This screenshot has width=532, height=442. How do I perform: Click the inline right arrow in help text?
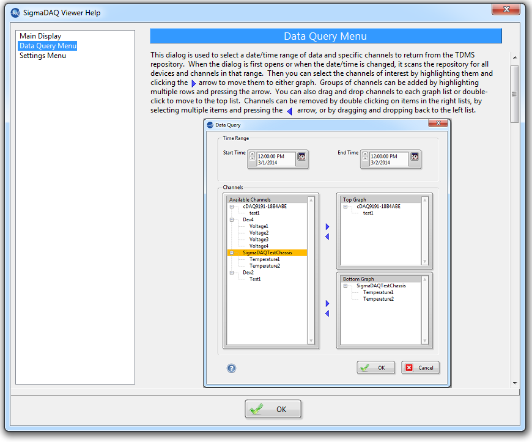tap(193, 83)
